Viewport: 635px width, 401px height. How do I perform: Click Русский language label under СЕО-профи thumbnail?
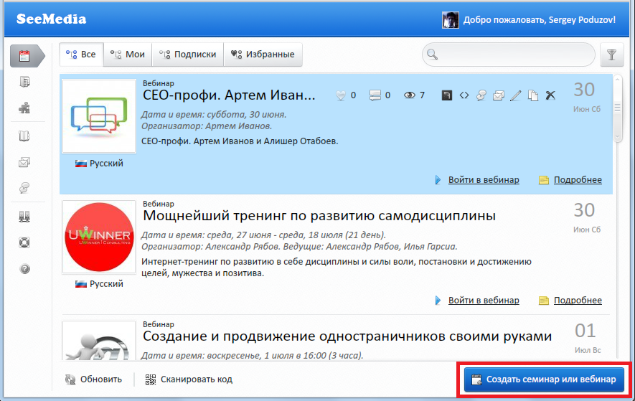pyautogui.click(x=106, y=164)
